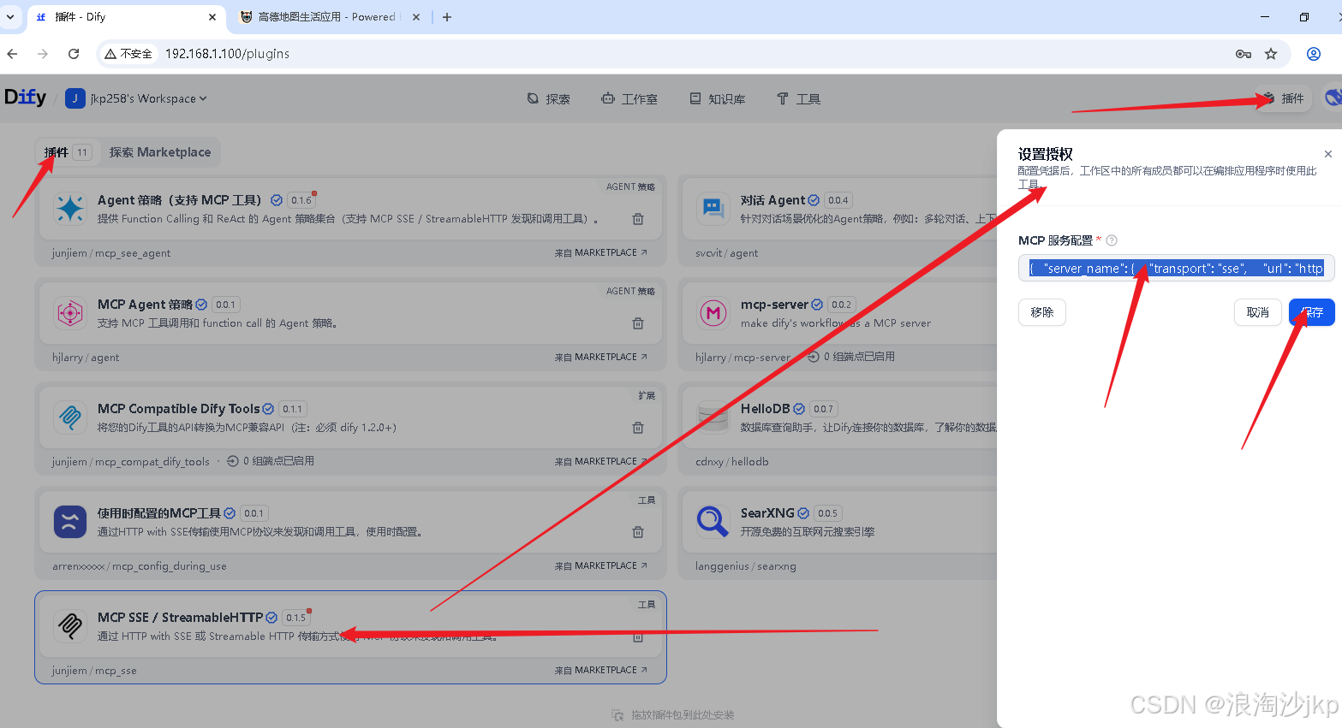This screenshot has height=728, width=1342.
Task: Click the 移除 button
Action: (x=1042, y=312)
